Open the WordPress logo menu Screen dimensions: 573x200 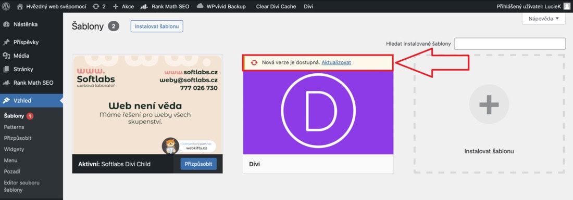pos(6,6)
